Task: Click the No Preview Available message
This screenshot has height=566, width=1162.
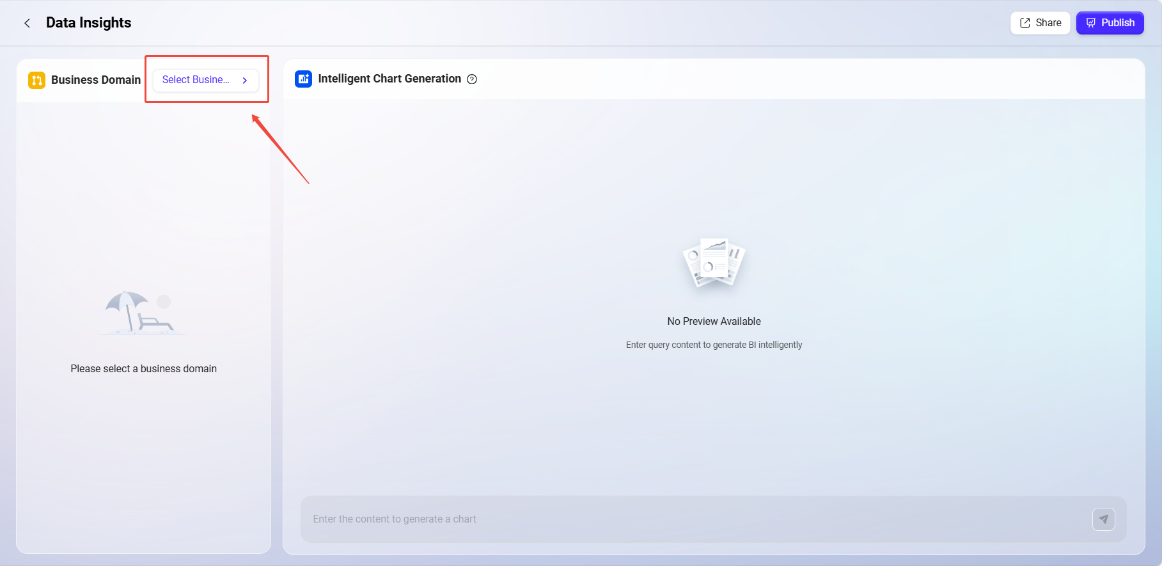Action: click(x=714, y=321)
